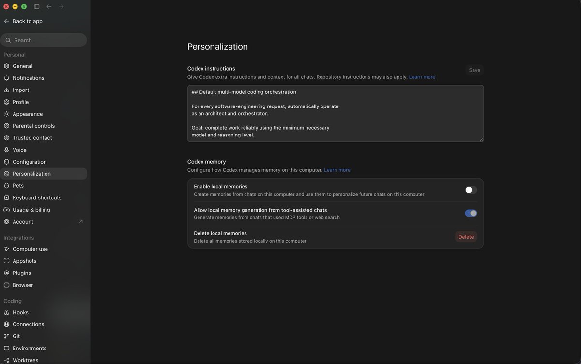
Task: Go to Appshots settings
Action: tap(44, 261)
